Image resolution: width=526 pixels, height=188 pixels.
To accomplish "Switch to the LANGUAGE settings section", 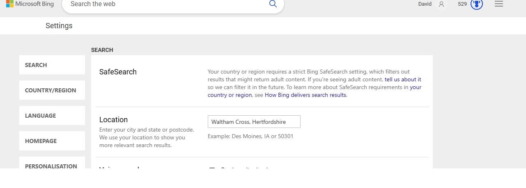I will point(52,116).
